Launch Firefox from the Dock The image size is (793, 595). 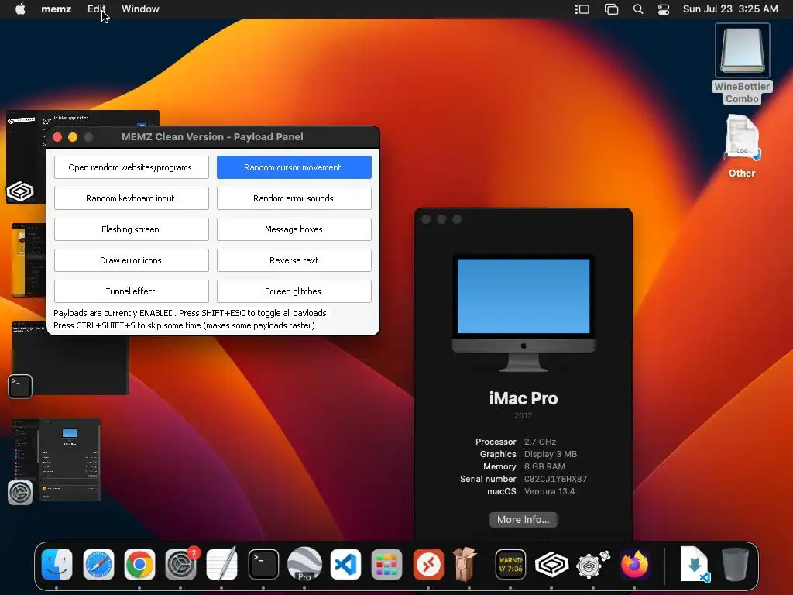pos(634,564)
